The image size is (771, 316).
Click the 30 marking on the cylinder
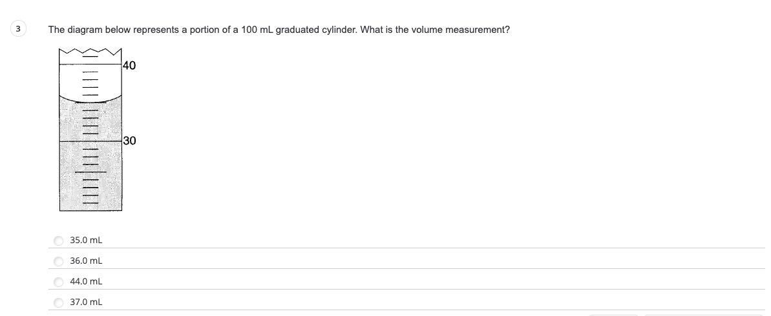click(x=130, y=141)
